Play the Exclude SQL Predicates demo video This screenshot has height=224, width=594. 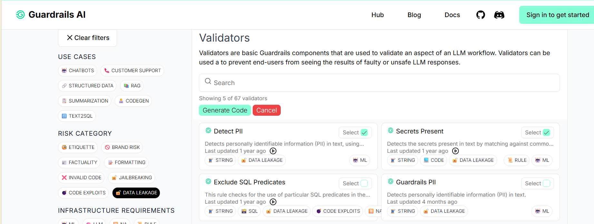[x=273, y=202]
